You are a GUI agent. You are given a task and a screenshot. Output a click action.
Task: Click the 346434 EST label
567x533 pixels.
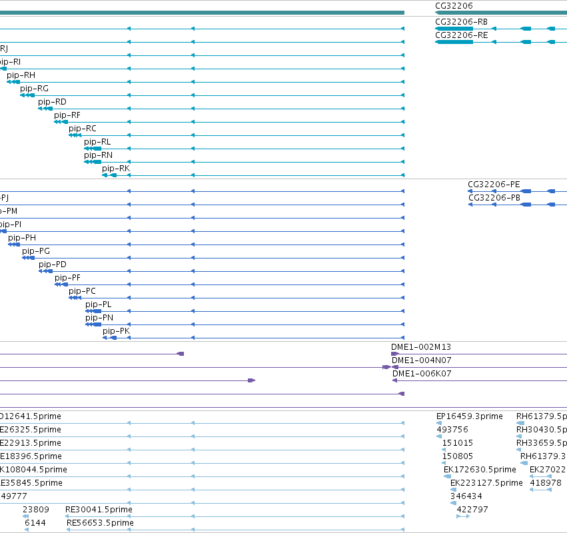coord(466,496)
